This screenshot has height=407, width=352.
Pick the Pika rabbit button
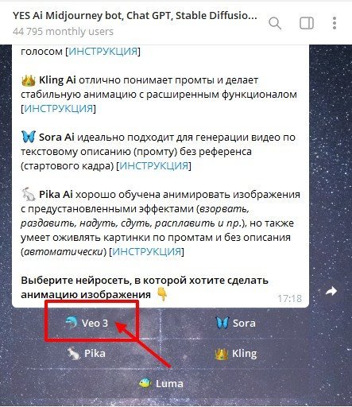87,354
